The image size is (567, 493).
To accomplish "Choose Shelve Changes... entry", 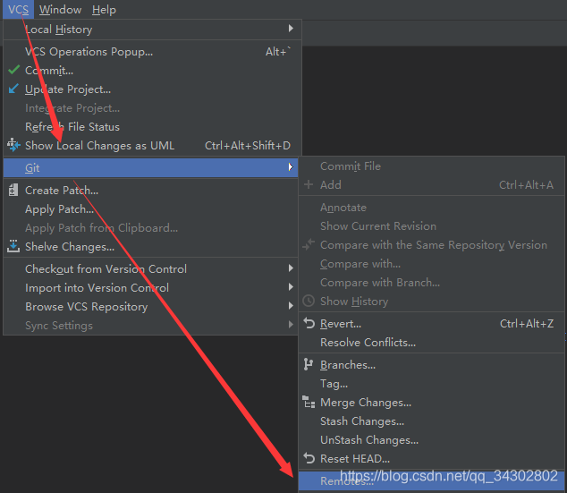I will [x=150, y=246].
